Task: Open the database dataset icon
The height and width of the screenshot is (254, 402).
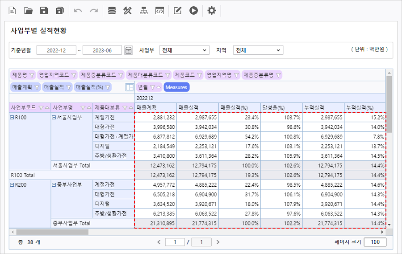Action: click(112, 11)
